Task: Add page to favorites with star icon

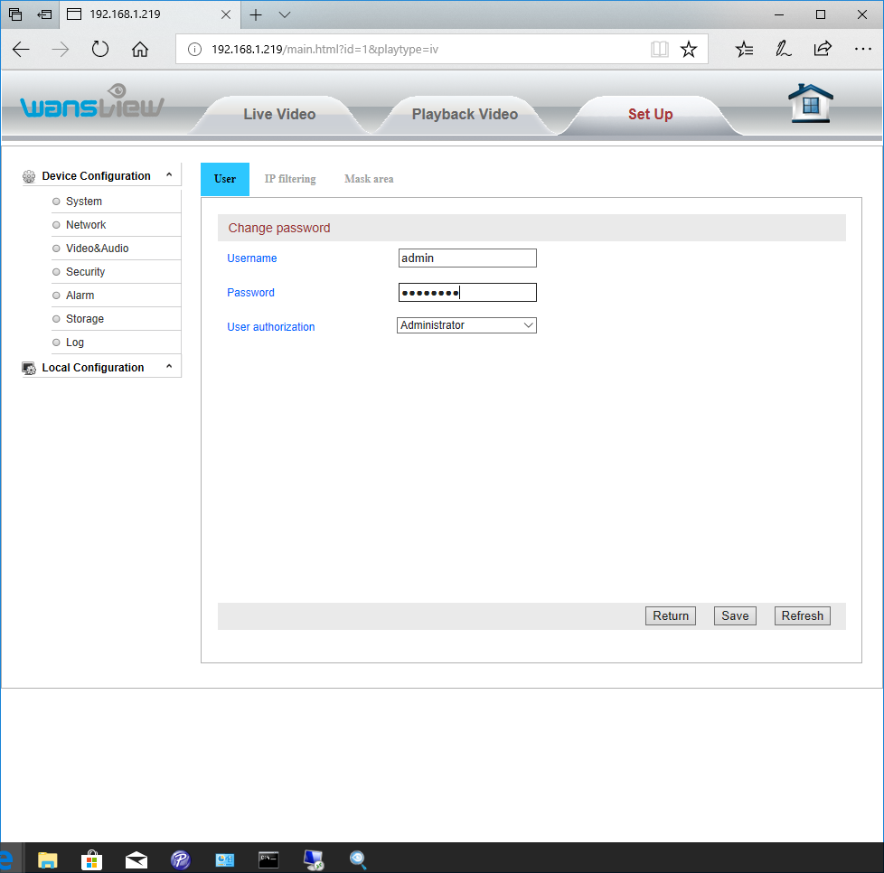Action: [689, 50]
